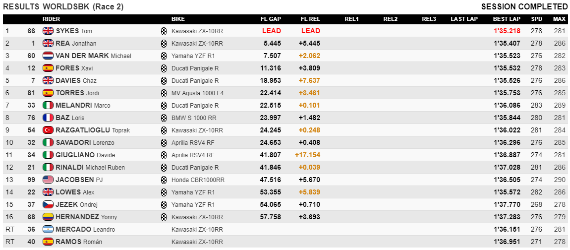Screen dimensions: 570x250
Task: Select rider name DAVIES Chaz
Action: pos(76,80)
